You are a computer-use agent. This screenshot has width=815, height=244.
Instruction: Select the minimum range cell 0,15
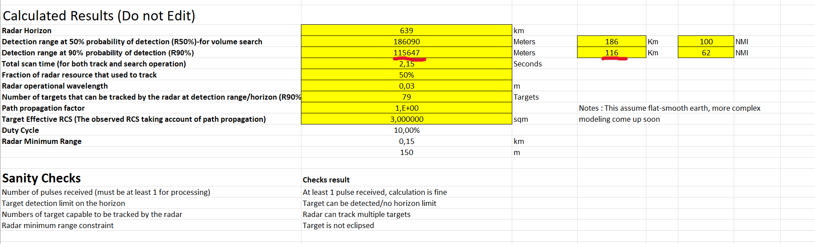pos(406,141)
